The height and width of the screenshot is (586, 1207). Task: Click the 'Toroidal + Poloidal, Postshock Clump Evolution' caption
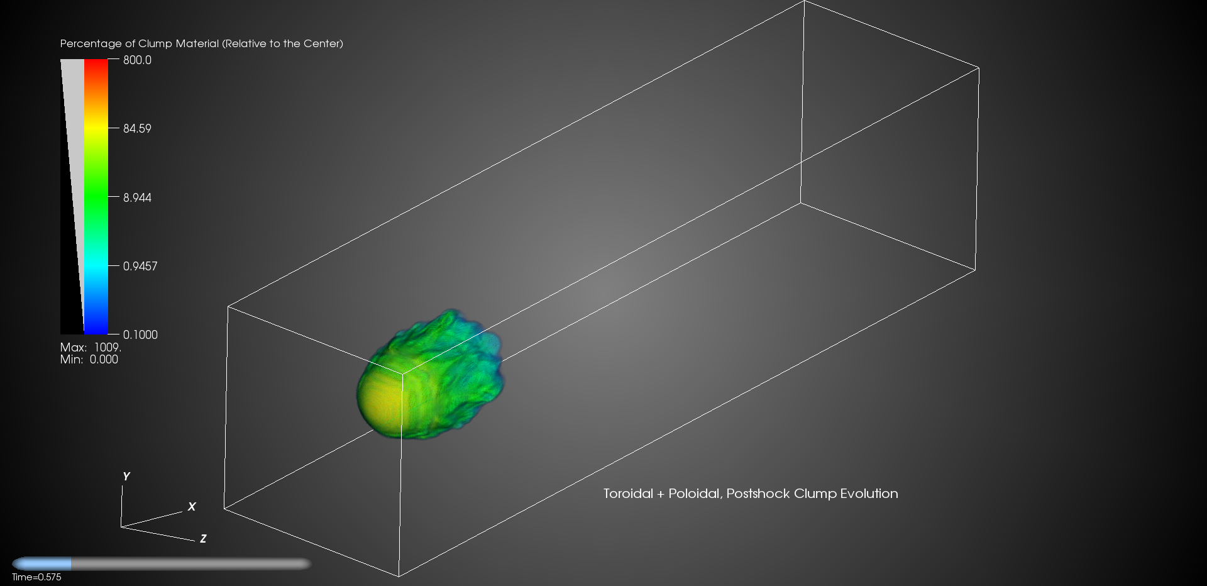[x=751, y=494]
